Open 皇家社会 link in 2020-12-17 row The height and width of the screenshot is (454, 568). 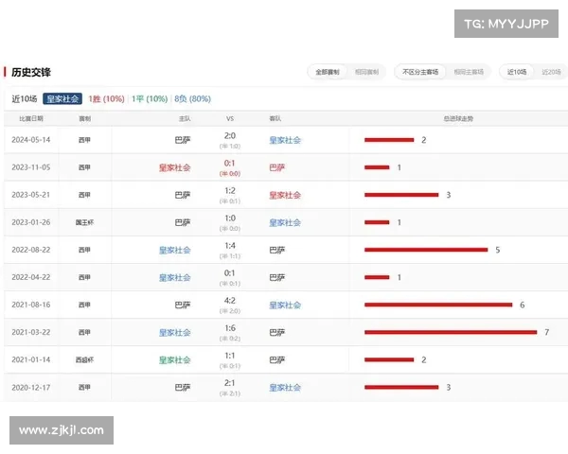tap(285, 388)
